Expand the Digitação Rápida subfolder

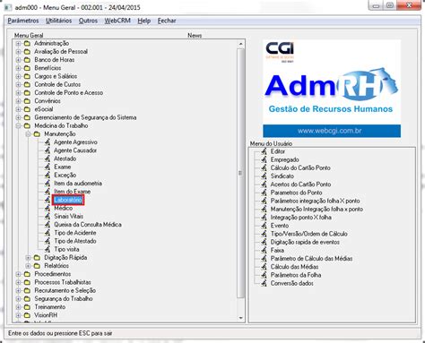(x=28, y=258)
